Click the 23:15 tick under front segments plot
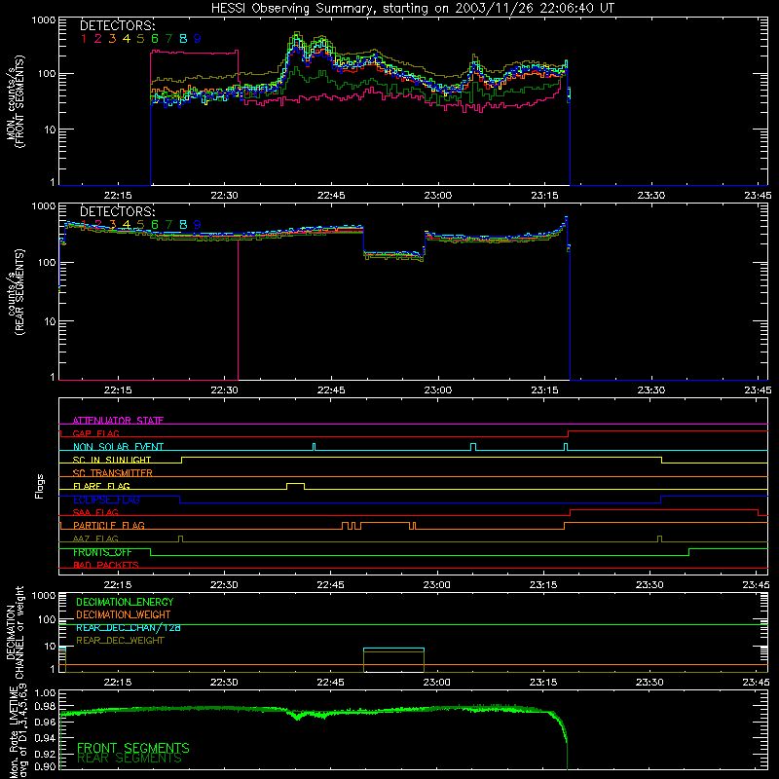779x779 pixels. tap(544, 196)
